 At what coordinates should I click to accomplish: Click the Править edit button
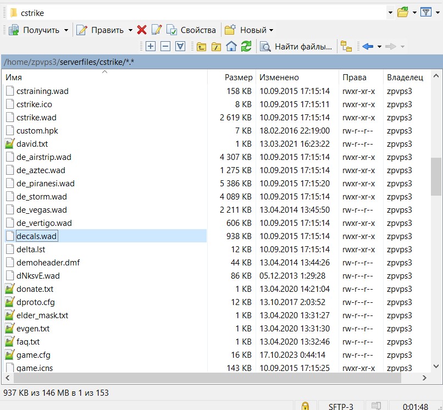[100, 30]
